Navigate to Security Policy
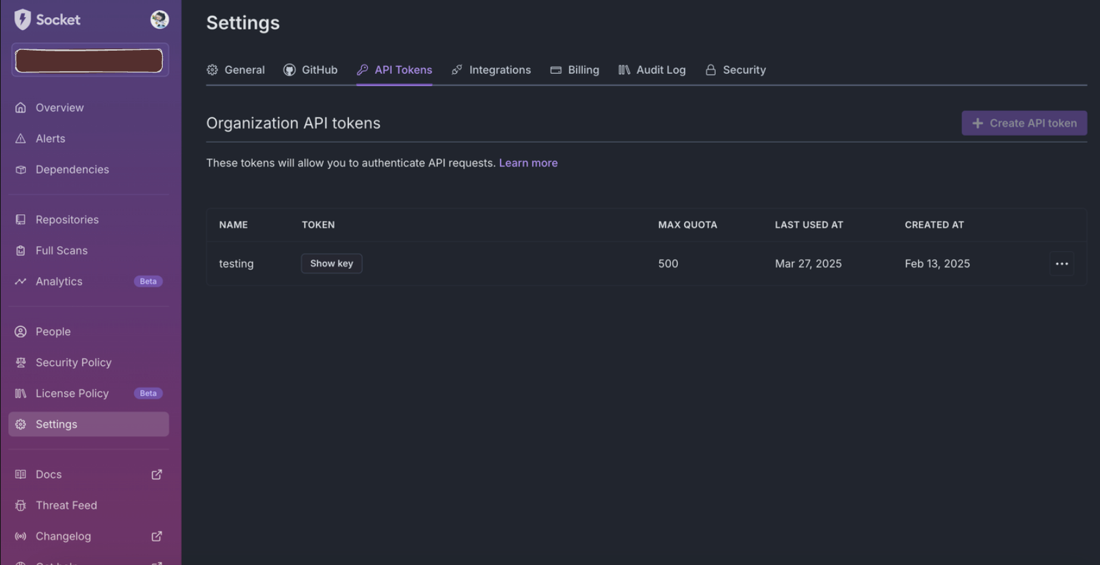1100x565 pixels. point(73,363)
